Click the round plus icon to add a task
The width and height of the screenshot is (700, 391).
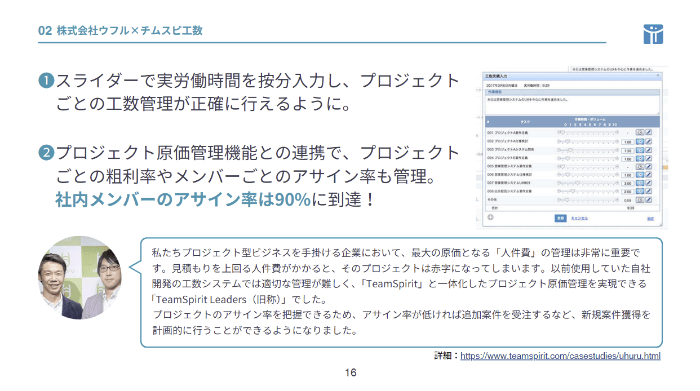pyautogui.click(x=490, y=217)
